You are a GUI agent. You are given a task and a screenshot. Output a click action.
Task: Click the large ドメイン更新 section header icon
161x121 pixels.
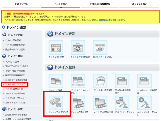point(50,34)
